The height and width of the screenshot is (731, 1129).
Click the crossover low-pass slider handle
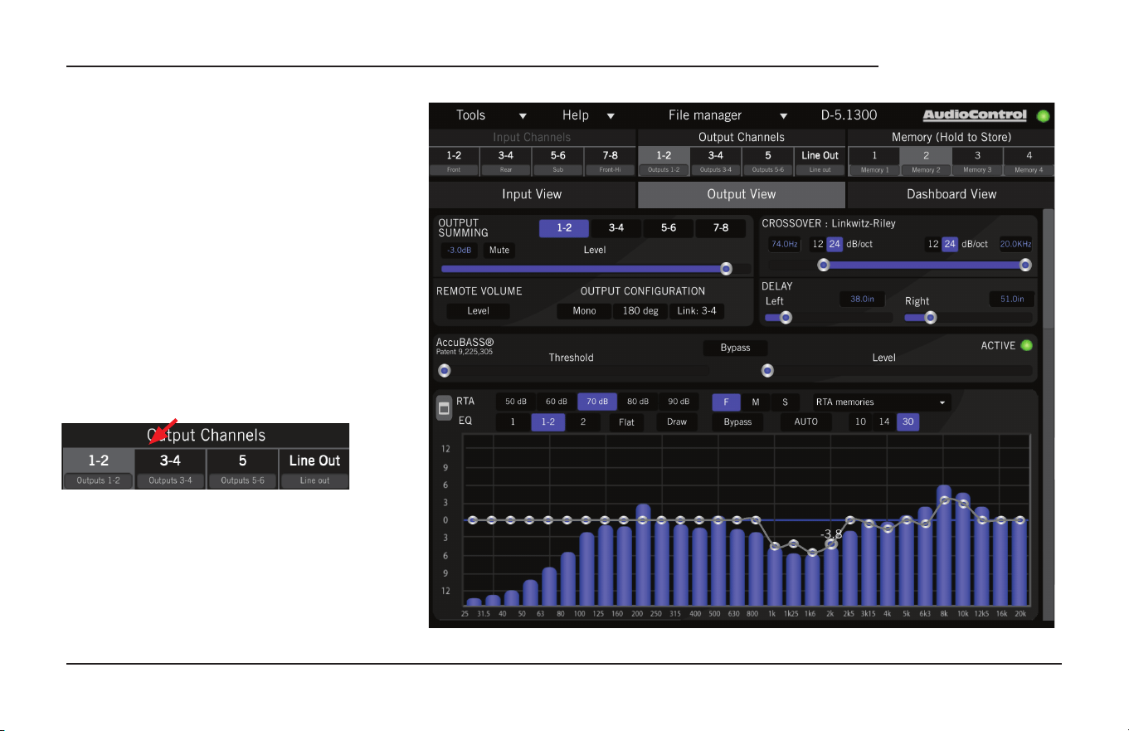tap(1025, 265)
